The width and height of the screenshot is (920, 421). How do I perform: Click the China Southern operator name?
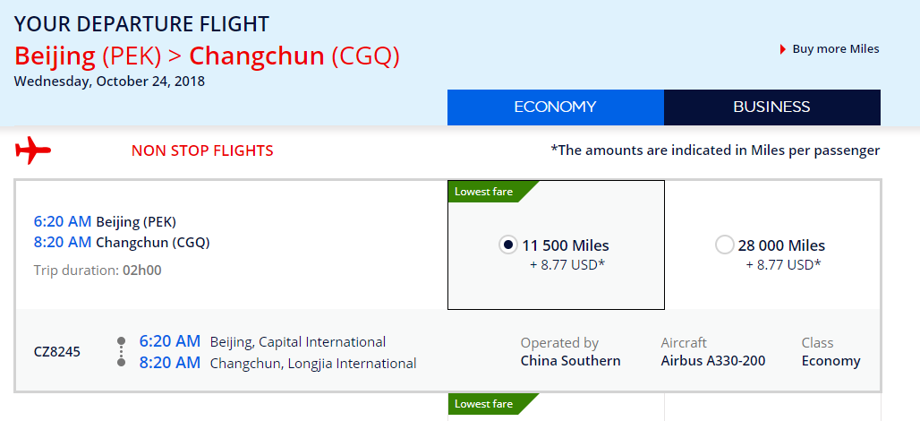570,360
